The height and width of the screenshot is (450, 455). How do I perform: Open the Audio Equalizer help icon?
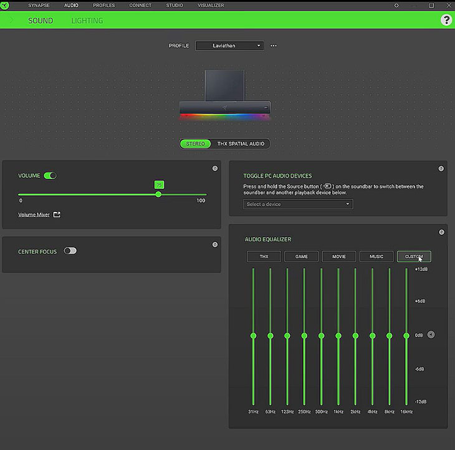[441, 232]
